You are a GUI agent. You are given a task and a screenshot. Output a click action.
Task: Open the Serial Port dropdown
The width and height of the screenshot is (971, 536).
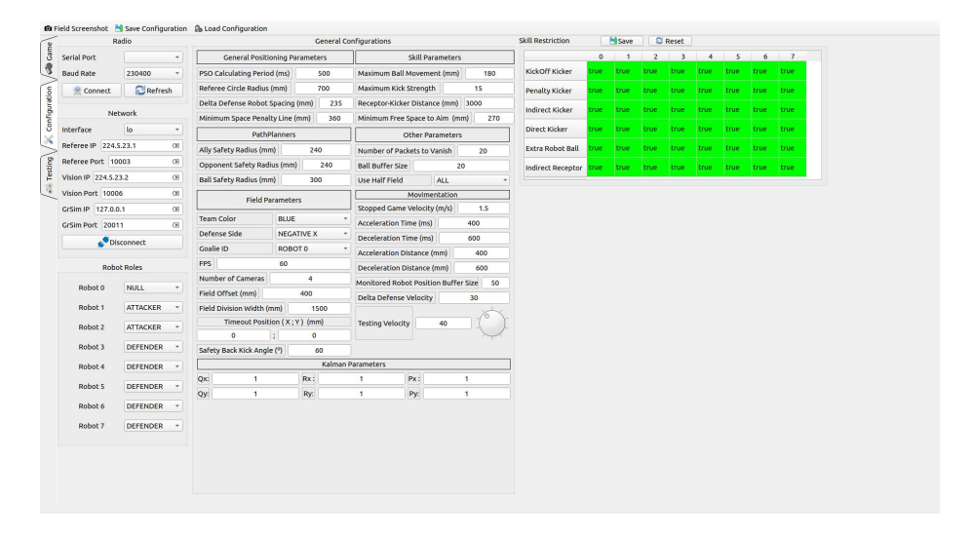click(x=153, y=57)
